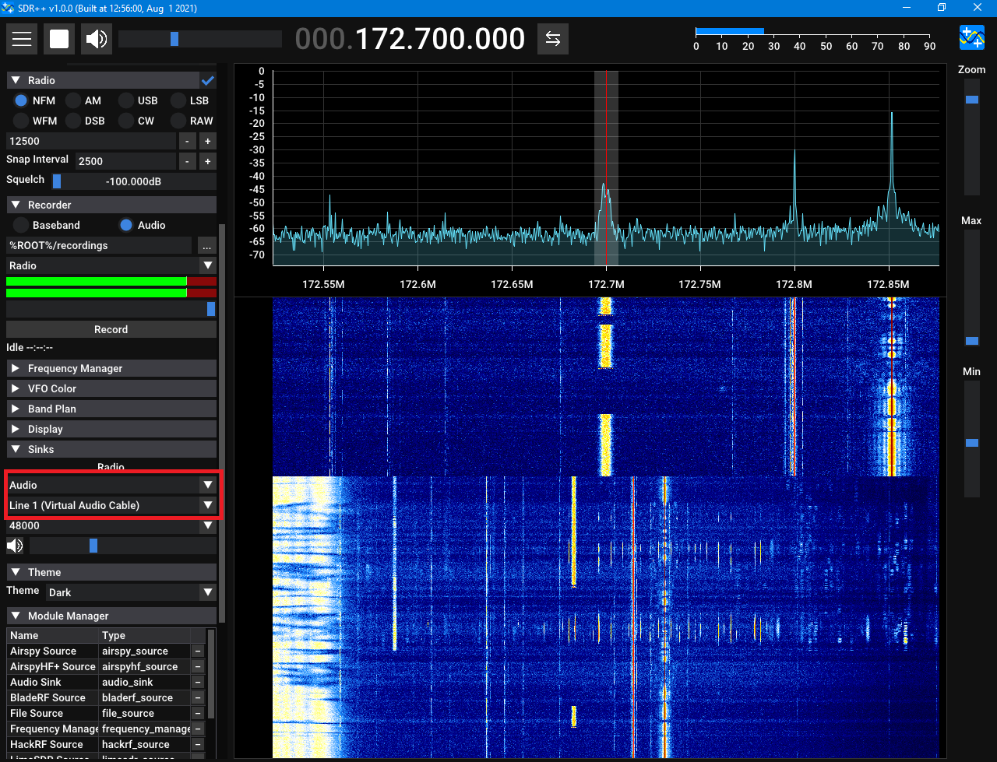This screenshot has height=762, width=997.
Task: Toggle the Radio module enabled checkbox
Action: [208, 80]
